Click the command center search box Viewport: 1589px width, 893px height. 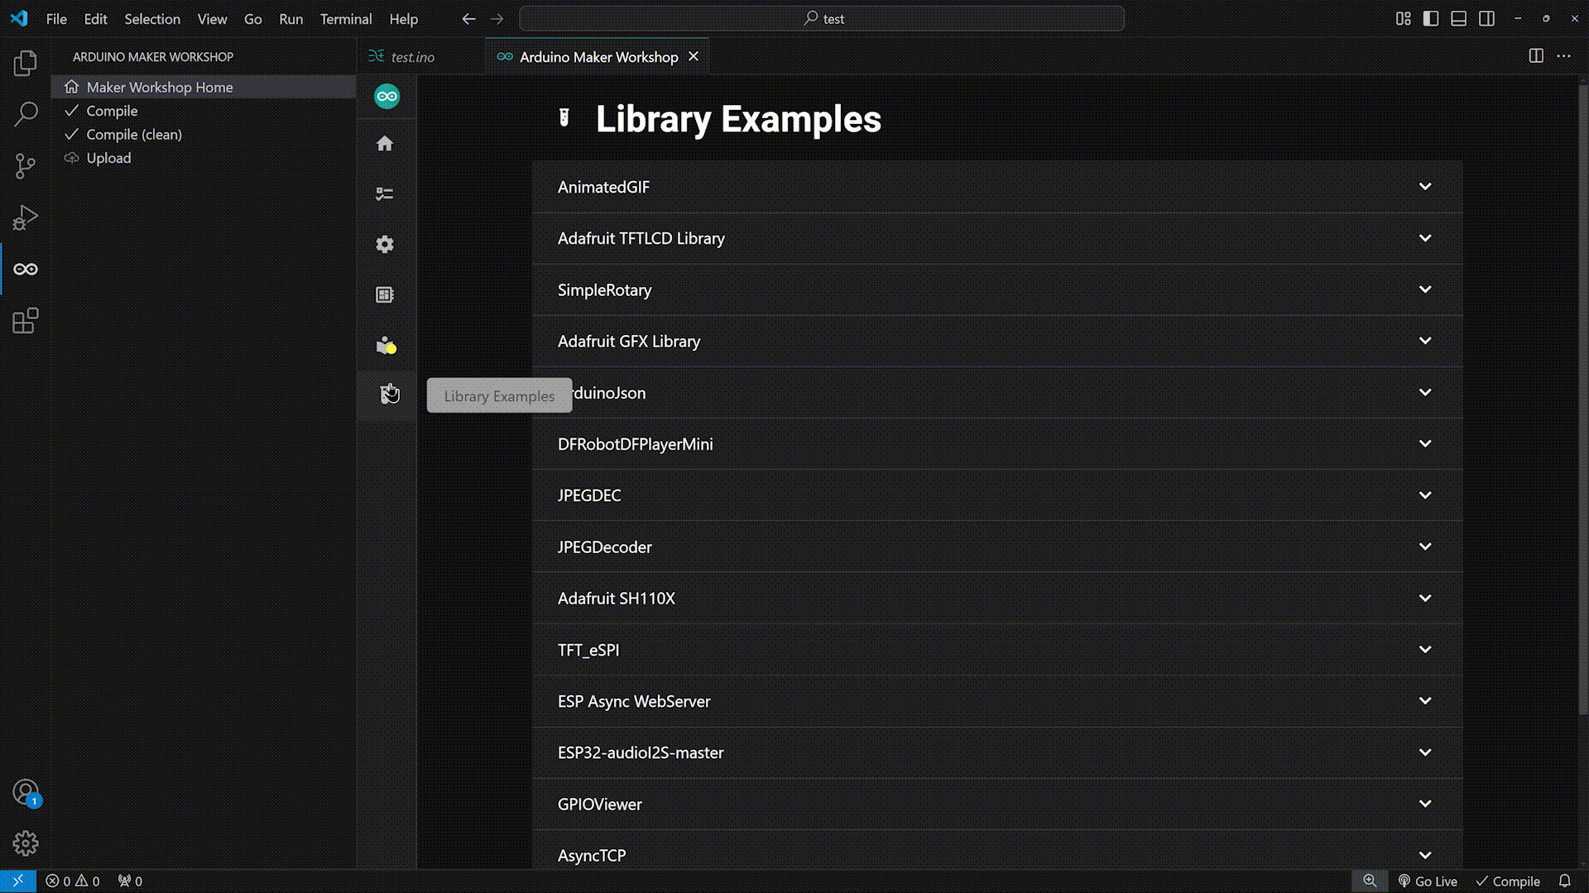pos(822,18)
